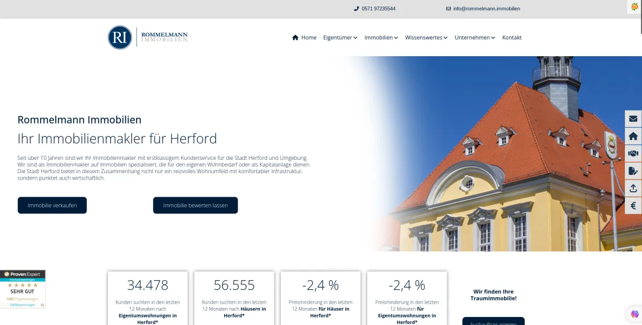This screenshot has width=642, height=325.
Task: Expand the Eigentümer dropdown menu
Action: [340, 37]
